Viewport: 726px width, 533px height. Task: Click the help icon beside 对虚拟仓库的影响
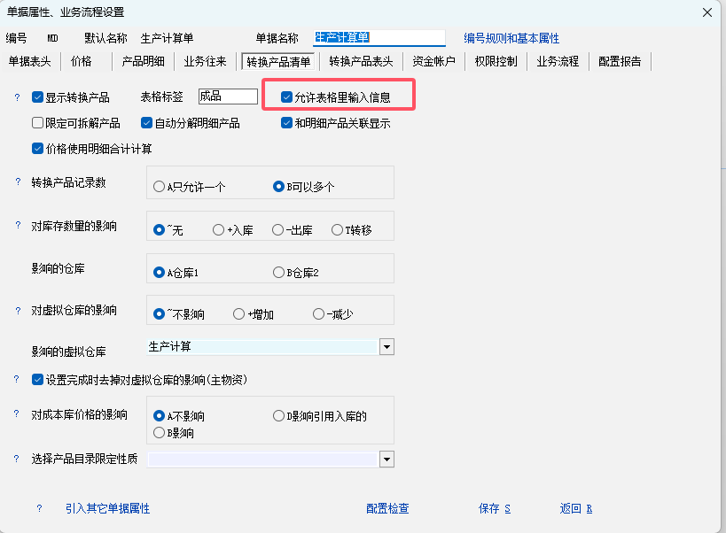pyautogui.click(x=17, y=311)
